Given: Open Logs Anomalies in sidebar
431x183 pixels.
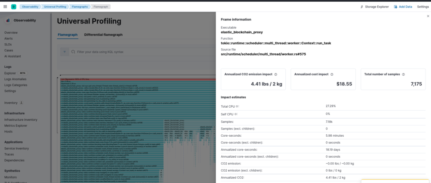Looking at the screenshot, I should 16,79.
